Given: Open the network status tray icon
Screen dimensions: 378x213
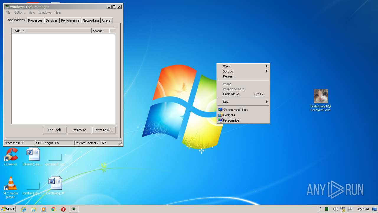Looking at the screenshot, I should pyautogui.click(x=343, y=209).
